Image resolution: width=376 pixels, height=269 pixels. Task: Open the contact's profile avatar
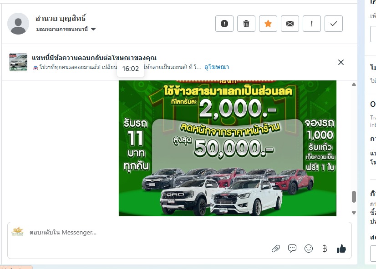click(18, 24)
